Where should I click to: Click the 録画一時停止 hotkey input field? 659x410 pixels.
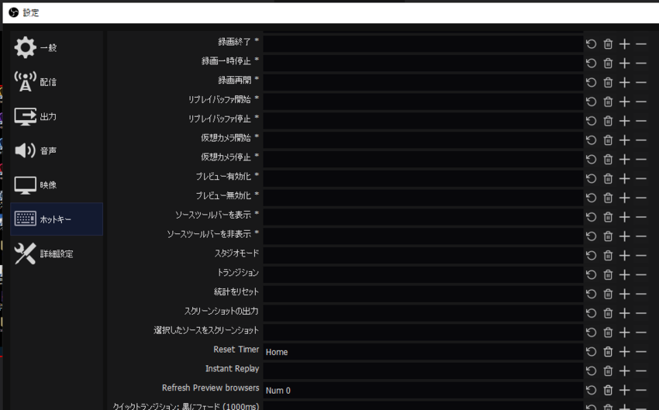423,63
